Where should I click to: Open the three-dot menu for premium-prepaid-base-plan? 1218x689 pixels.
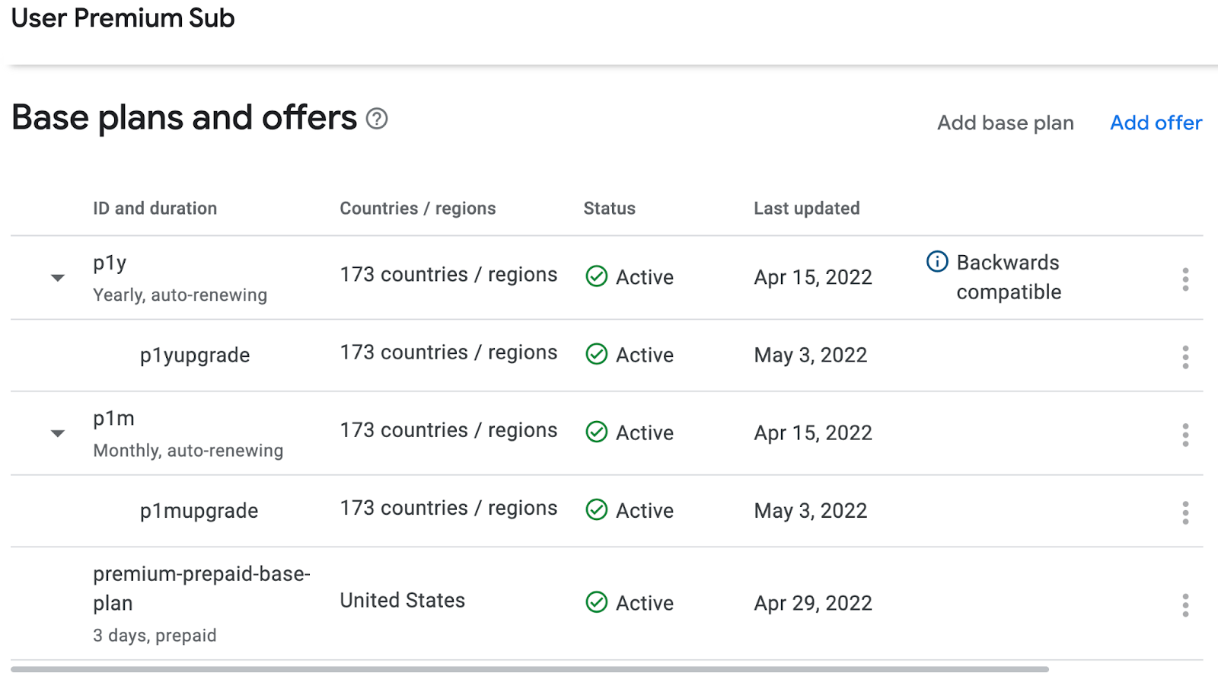[1185, 605]
